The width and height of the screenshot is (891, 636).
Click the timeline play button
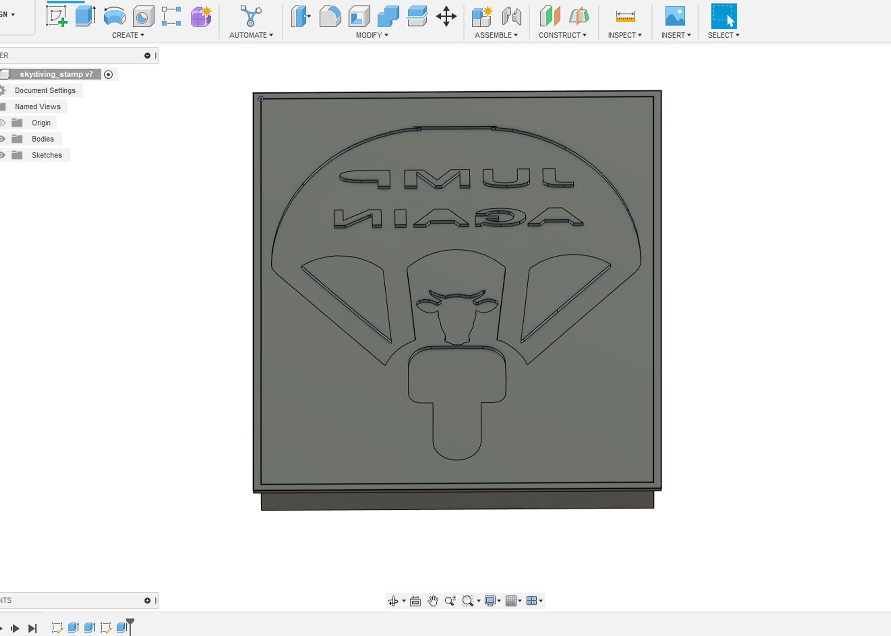click(15, 628)
